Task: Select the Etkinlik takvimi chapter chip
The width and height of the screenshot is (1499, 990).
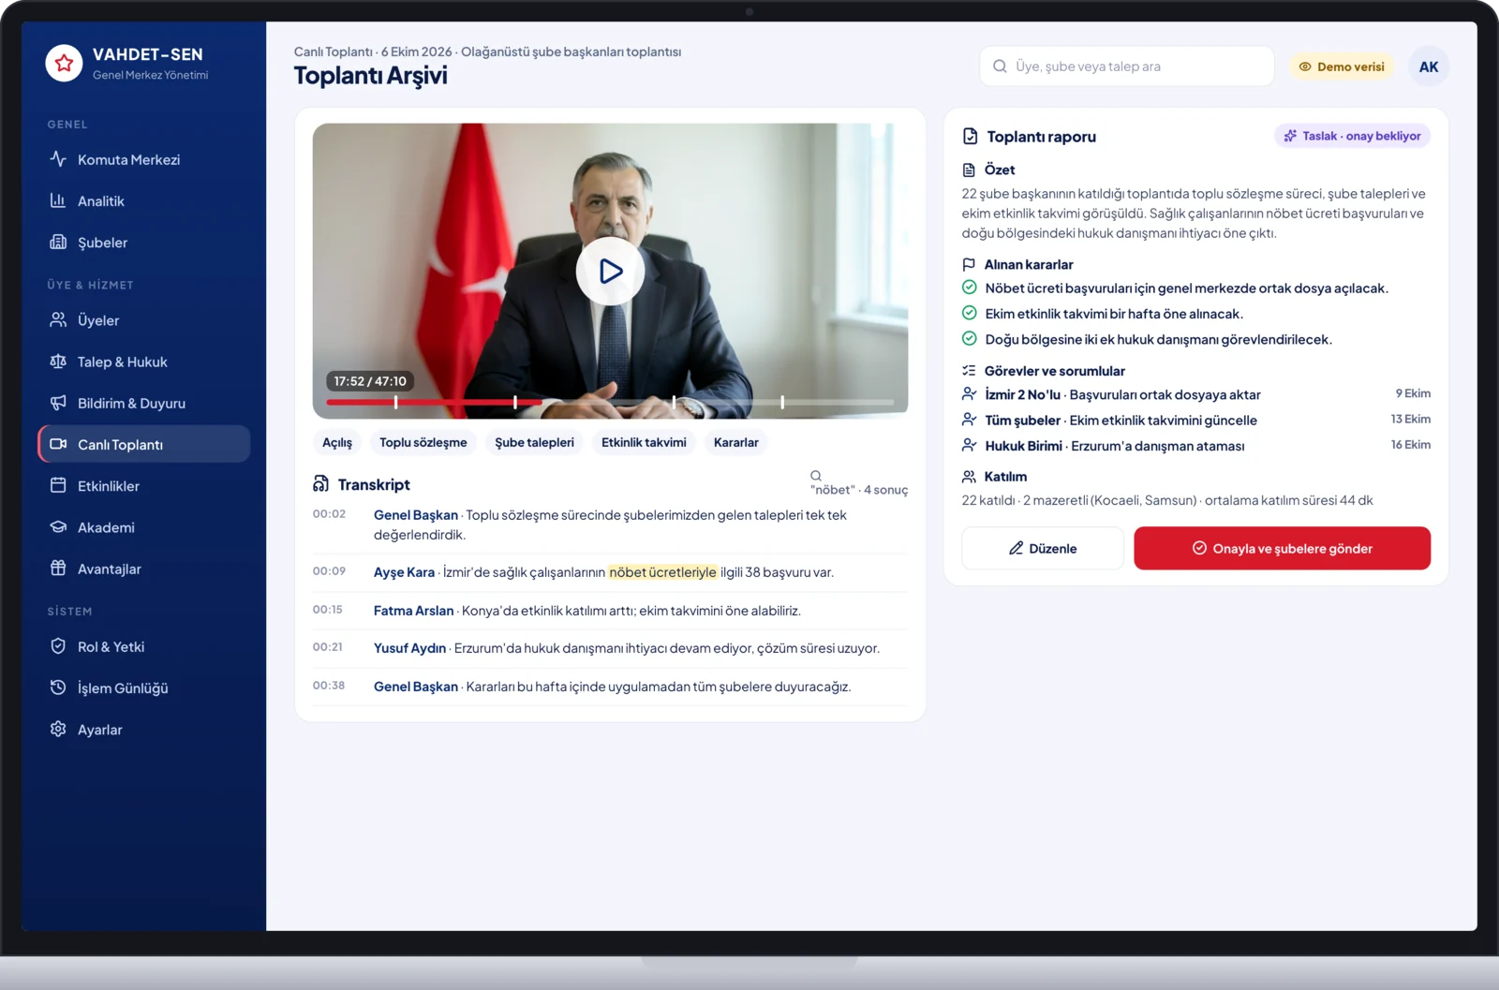Action: click(x=644, y=442)
